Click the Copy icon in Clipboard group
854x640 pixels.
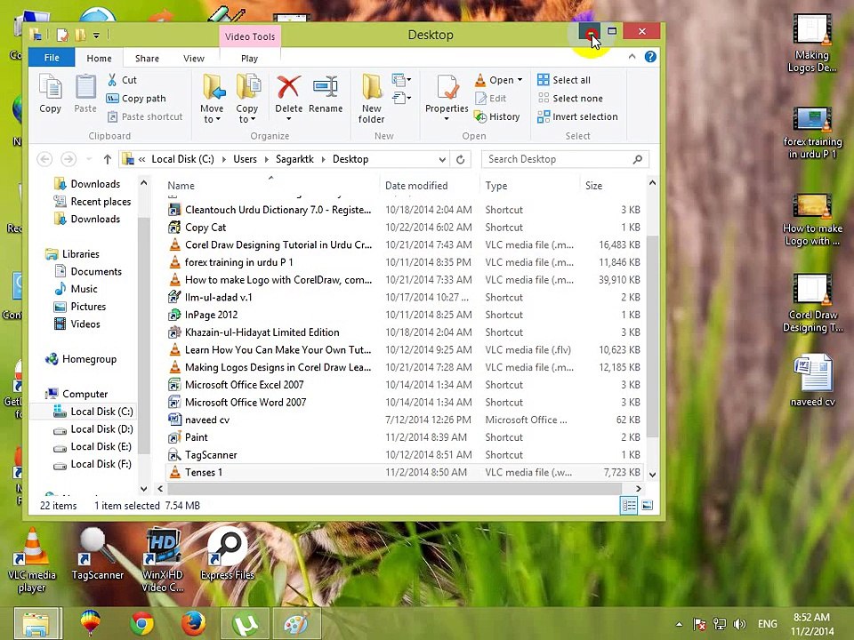point(50,93)
